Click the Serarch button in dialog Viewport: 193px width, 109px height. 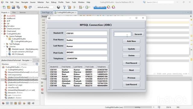(x=138, y=34)
